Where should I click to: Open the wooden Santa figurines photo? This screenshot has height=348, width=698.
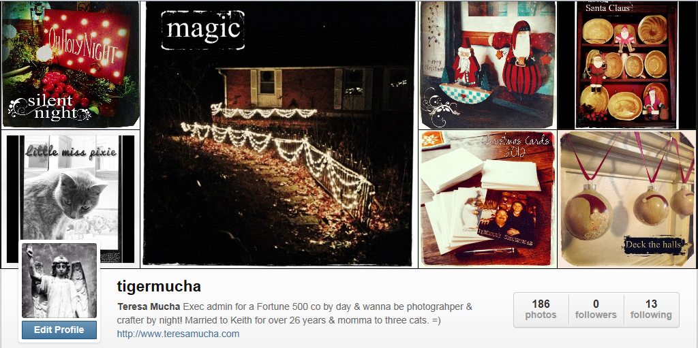(487, 65)
